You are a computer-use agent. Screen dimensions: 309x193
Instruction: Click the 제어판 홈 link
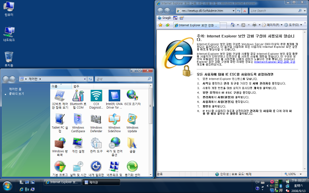(x=15, y=89)
